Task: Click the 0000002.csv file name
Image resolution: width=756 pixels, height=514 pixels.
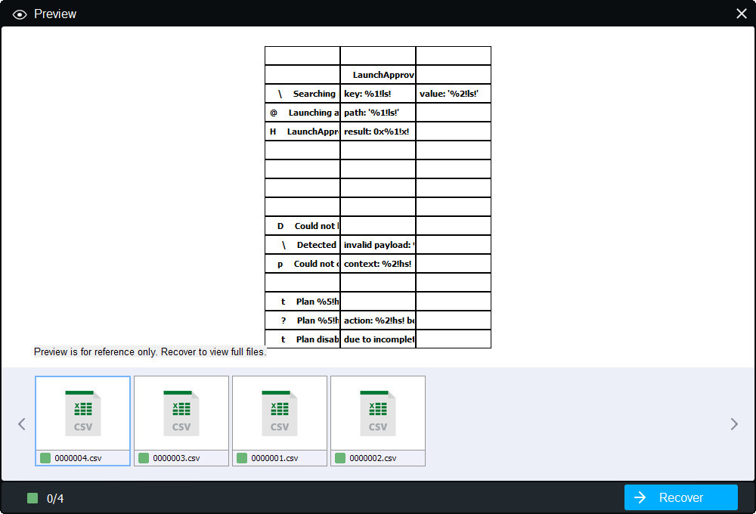Action: pos(373,458)
